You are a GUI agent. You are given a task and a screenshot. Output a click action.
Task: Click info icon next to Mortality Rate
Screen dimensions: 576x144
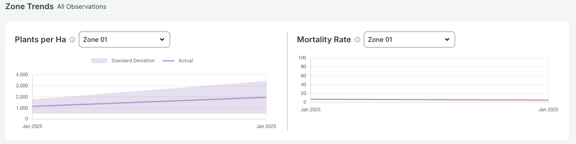[357, 39]
